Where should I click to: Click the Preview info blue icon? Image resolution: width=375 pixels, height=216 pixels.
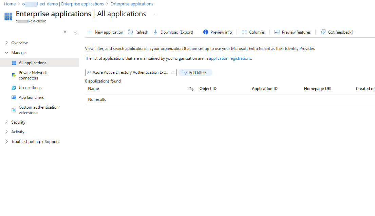click(x=206, y=32)
